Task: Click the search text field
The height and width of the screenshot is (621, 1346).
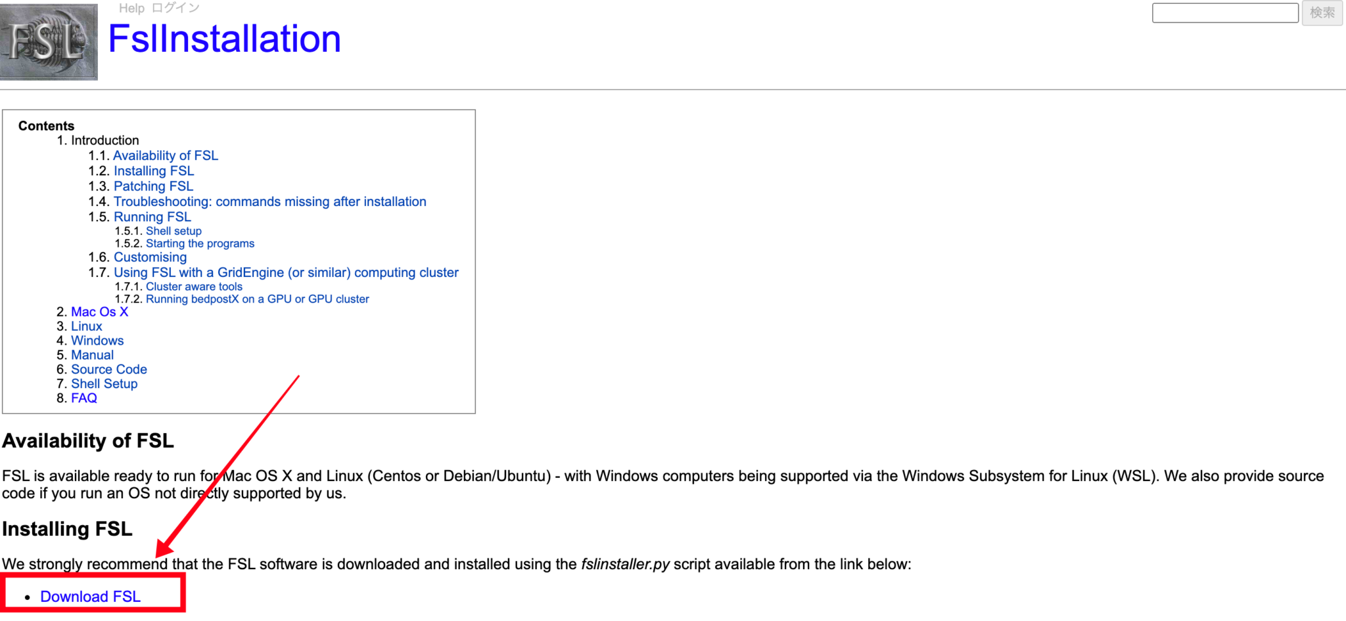Action: pos(1224,13)
